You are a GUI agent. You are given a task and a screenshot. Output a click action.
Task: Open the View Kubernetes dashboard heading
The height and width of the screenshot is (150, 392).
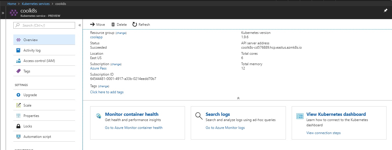point(336,114)
